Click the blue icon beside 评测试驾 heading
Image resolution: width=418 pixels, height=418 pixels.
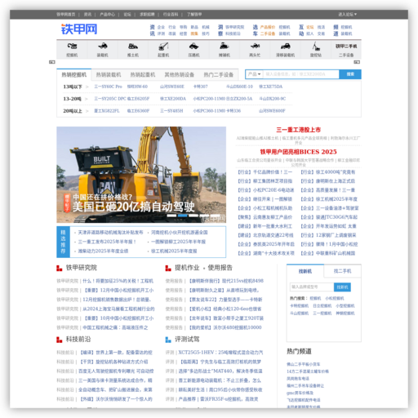(168, 340)
